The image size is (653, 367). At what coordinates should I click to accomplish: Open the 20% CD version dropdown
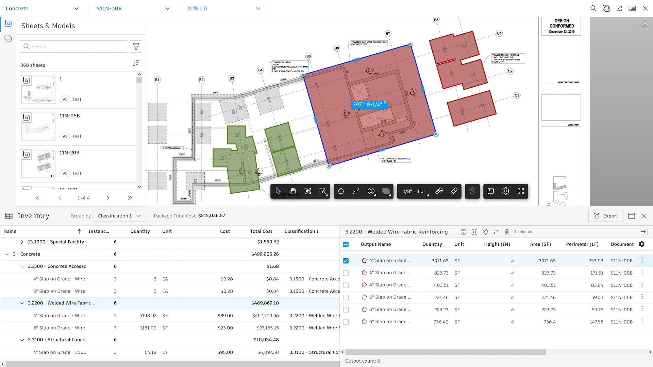click(x=224, y=8)
